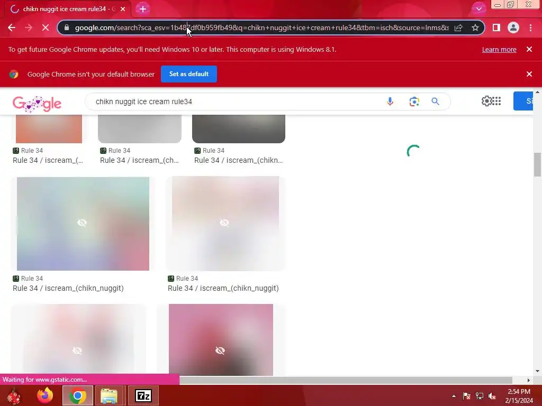
Task: Click the forward navigation arrow
Action: 29,27
